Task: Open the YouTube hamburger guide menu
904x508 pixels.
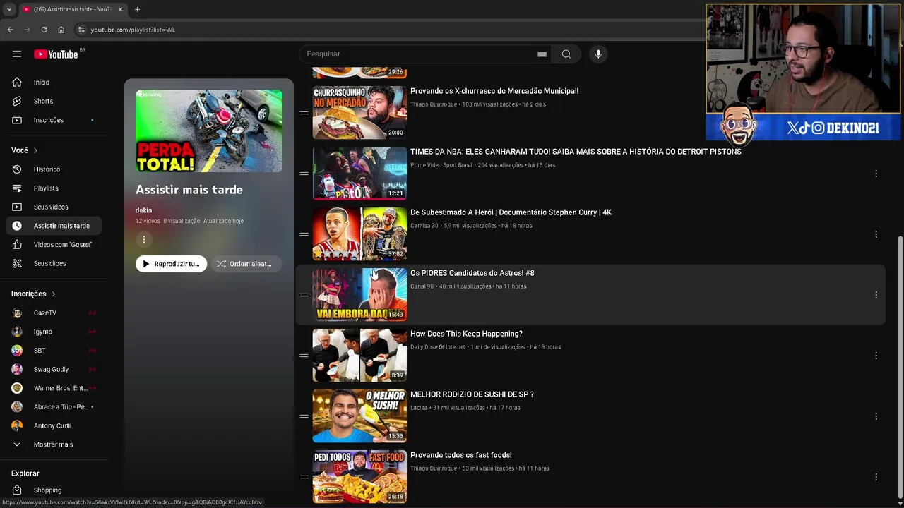Action: tap(17, 54)
